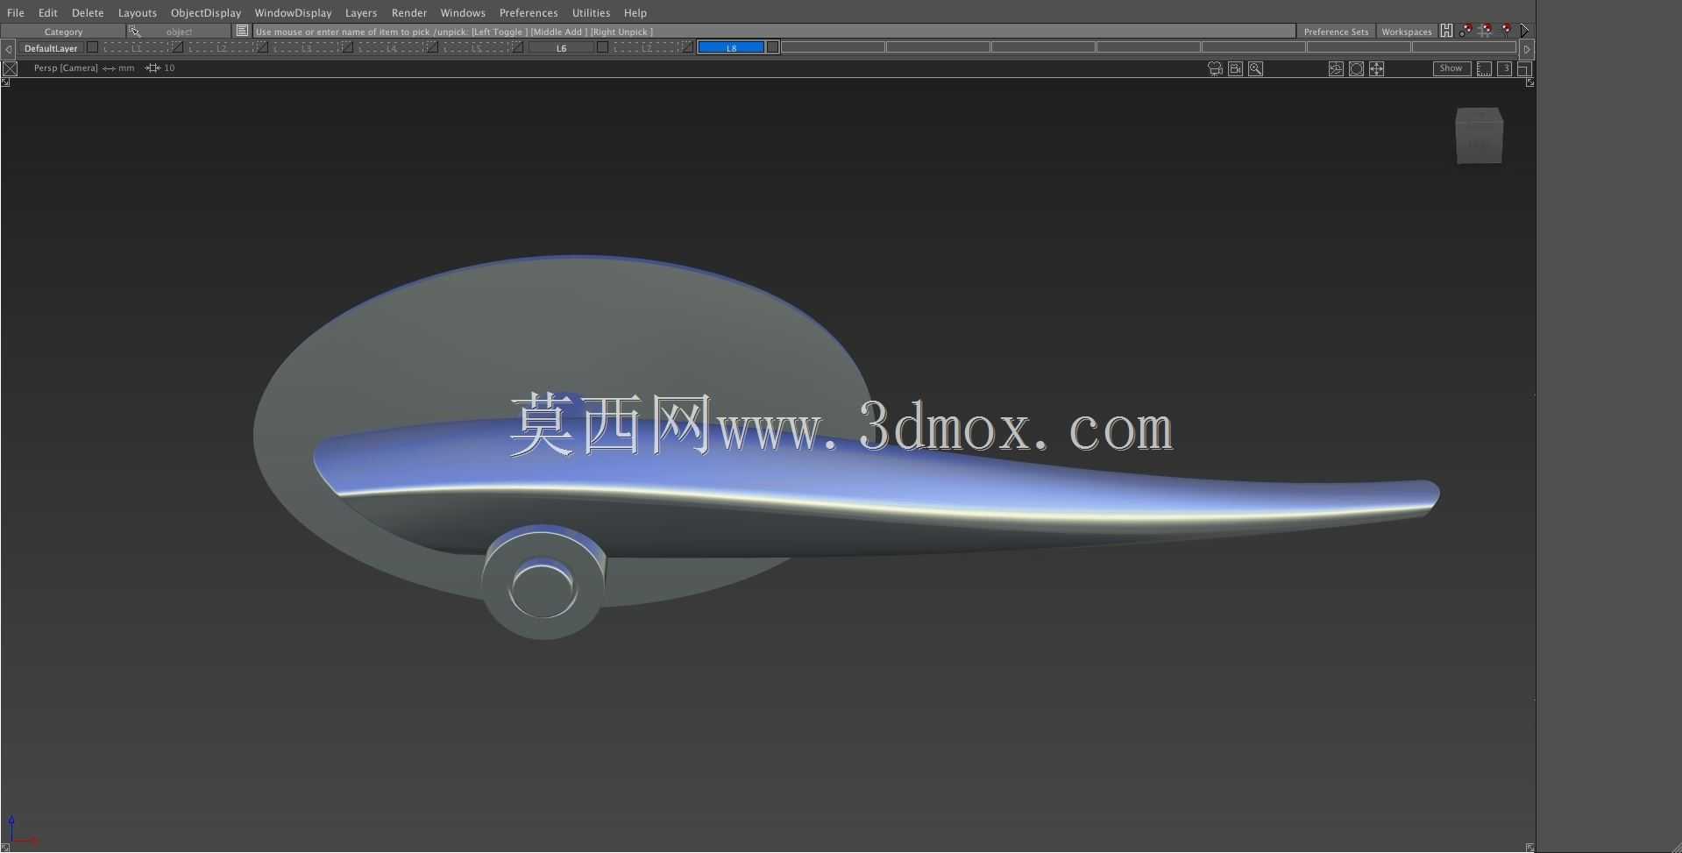Click the magnifier look-at icon

(x=1255, y=68)
